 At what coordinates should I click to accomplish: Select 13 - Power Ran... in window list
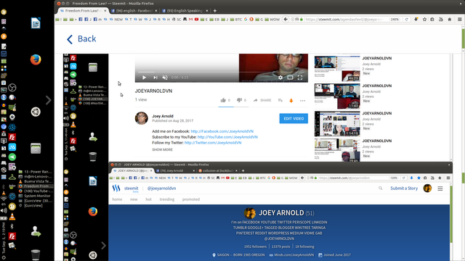35,172
